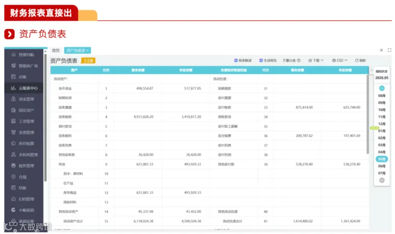Switch to the 首页 tab
This screenshot has height=234, width=395.
[56, 50]
